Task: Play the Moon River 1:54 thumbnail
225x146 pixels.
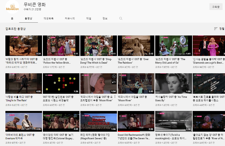Action: click(99, 84)
